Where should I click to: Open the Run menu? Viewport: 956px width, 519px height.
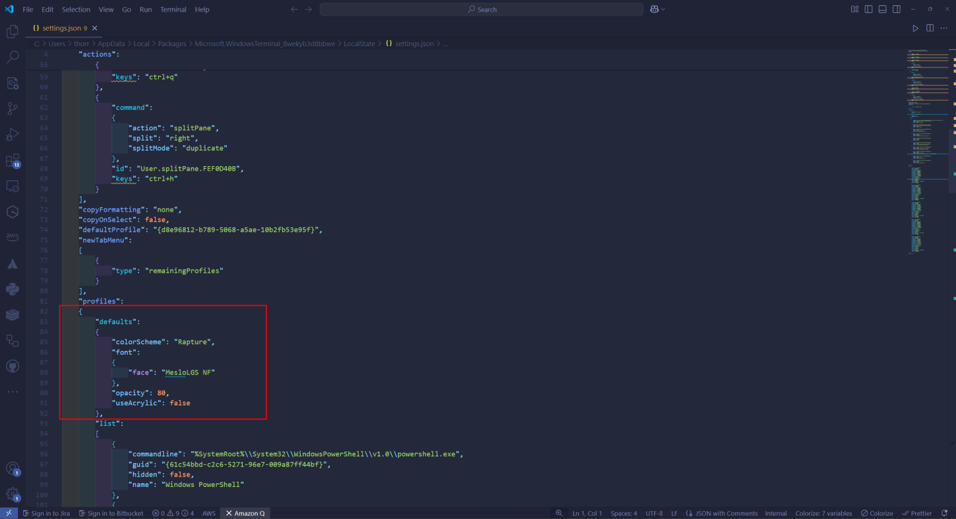[146, 10]
